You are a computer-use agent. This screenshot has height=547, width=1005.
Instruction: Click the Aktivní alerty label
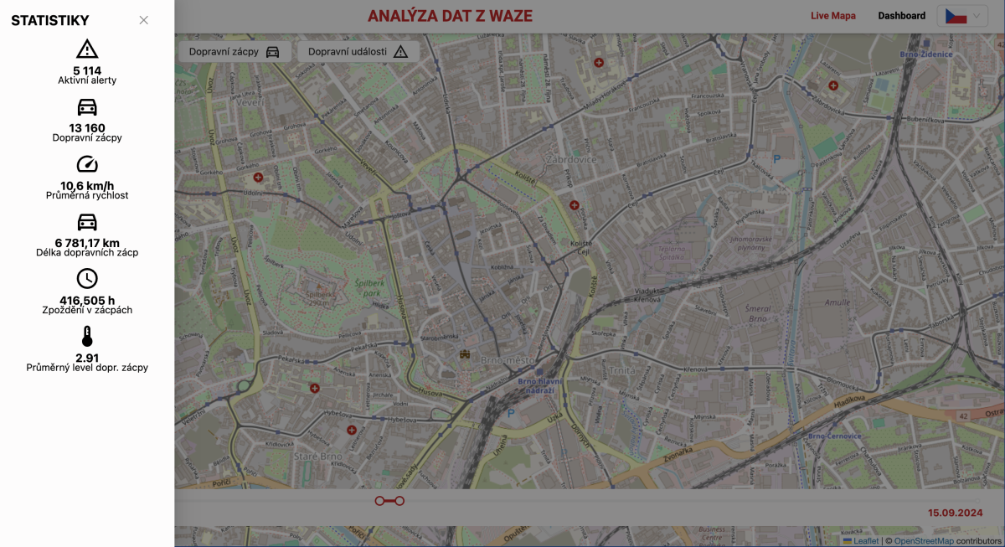click(87, 80)
